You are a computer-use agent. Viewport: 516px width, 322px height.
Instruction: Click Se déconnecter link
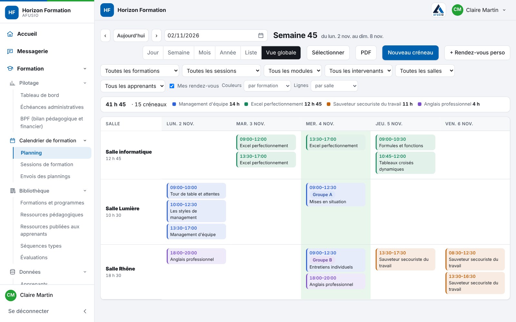28,311
